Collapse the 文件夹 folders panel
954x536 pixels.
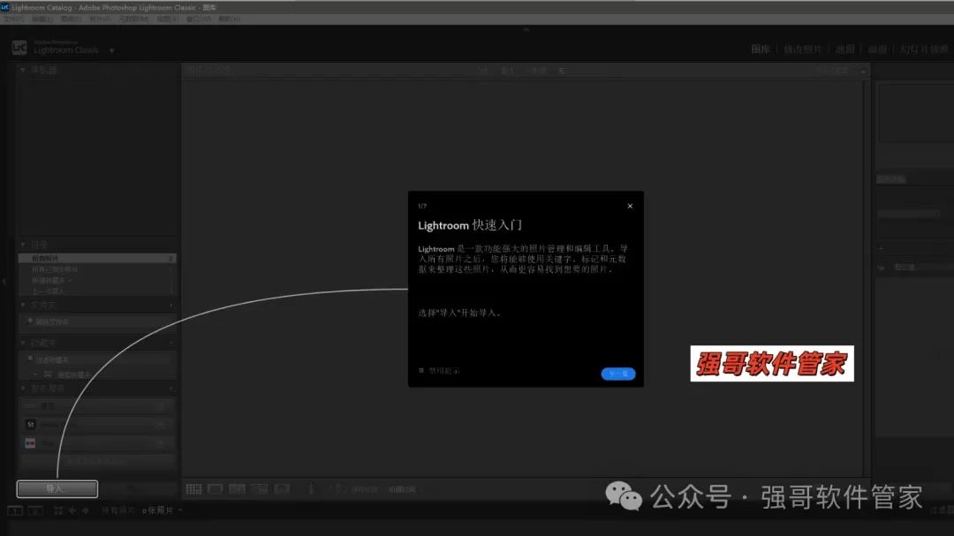[23, 305]
